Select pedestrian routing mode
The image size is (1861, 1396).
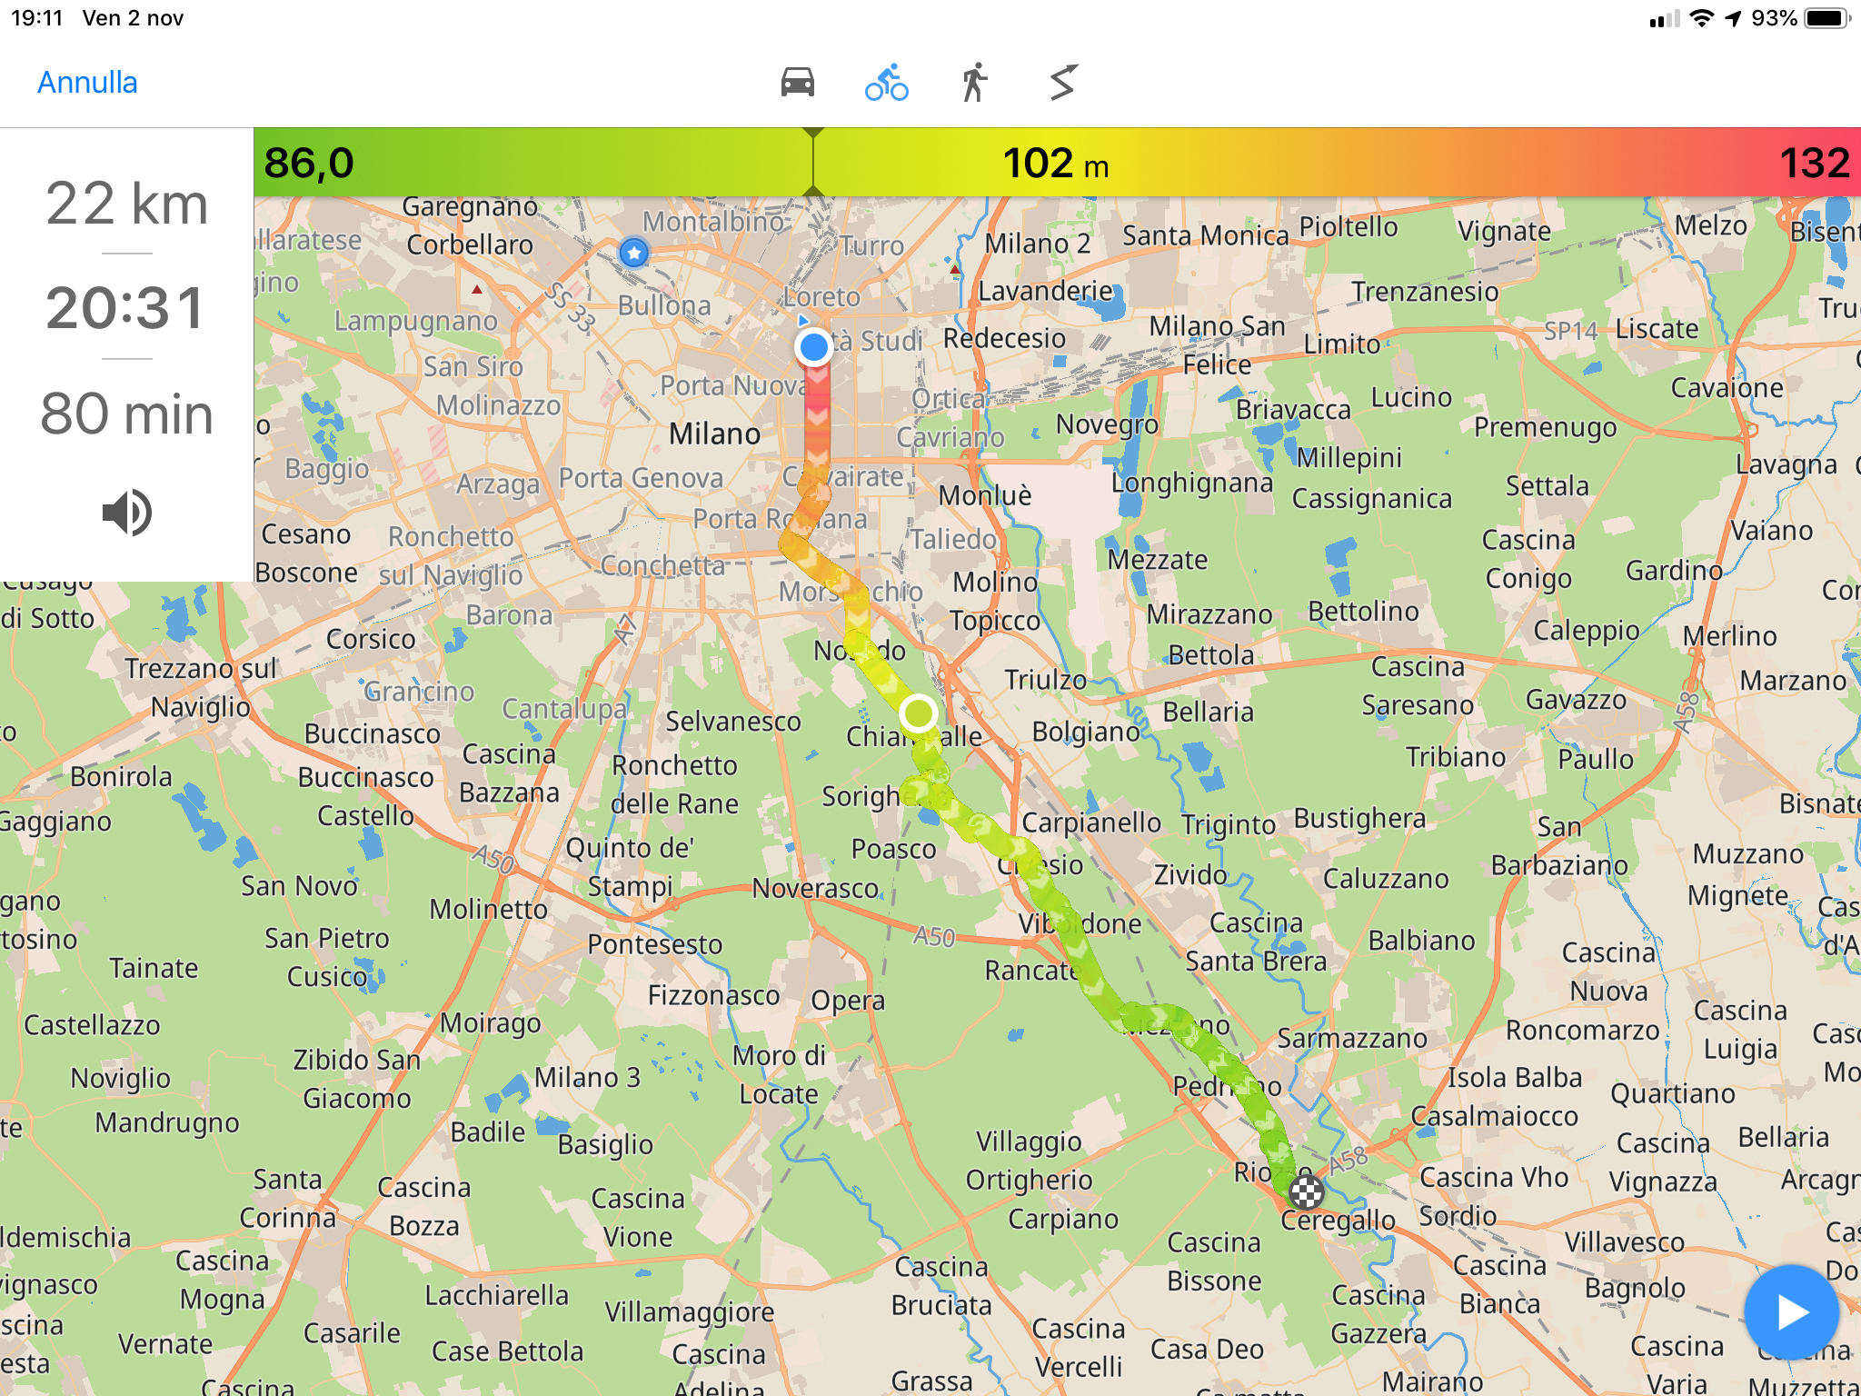[974, 83]
